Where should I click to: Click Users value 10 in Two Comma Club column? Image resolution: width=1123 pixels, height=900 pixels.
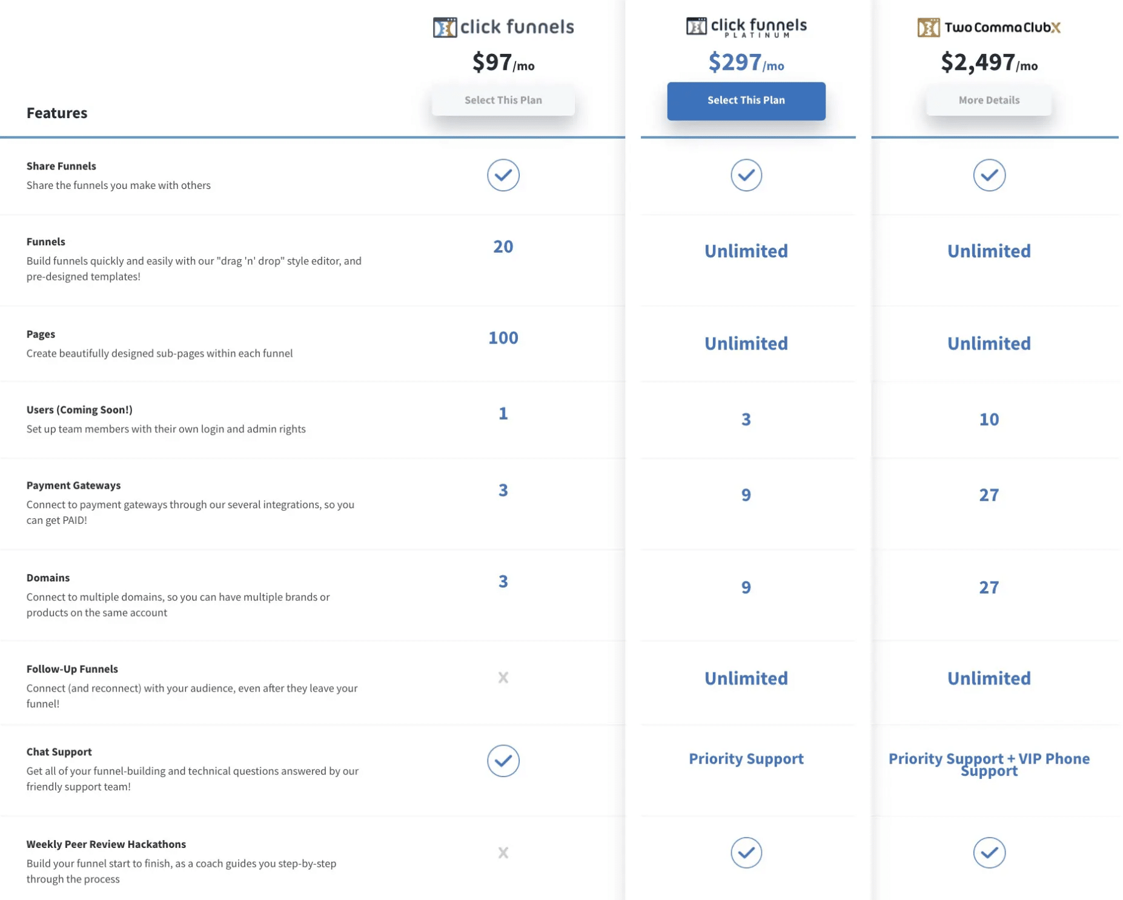click(989, 420)
